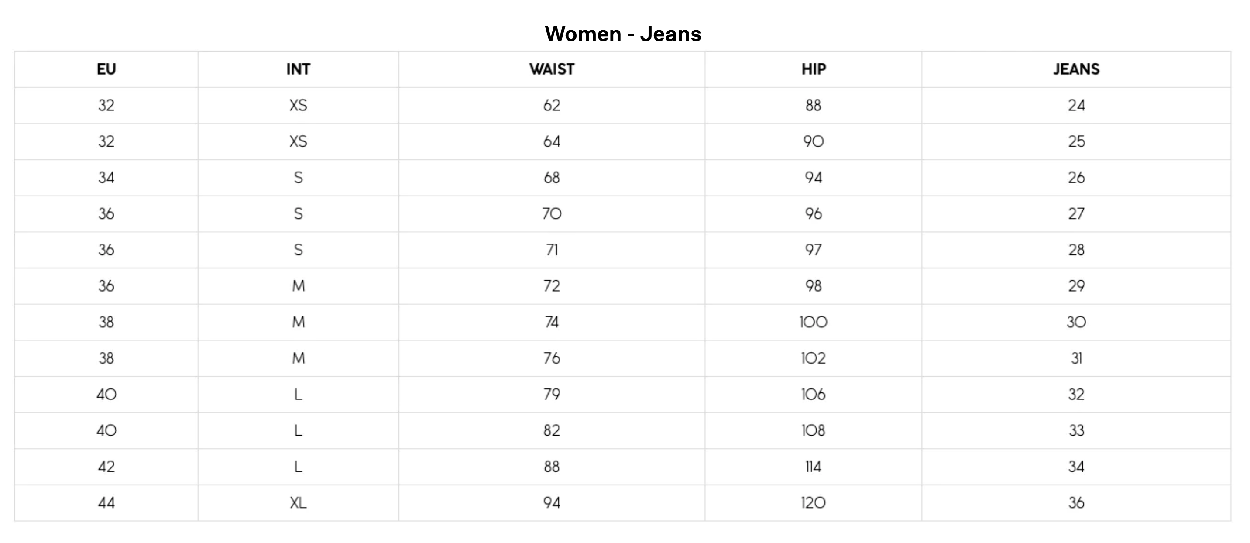Select jeans size 36 cell

[x=1076, y=503]
